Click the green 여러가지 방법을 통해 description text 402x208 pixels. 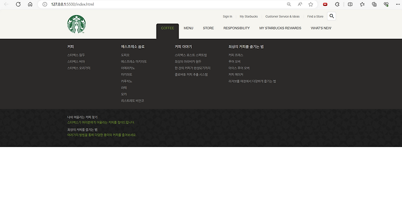click(101, 135)
